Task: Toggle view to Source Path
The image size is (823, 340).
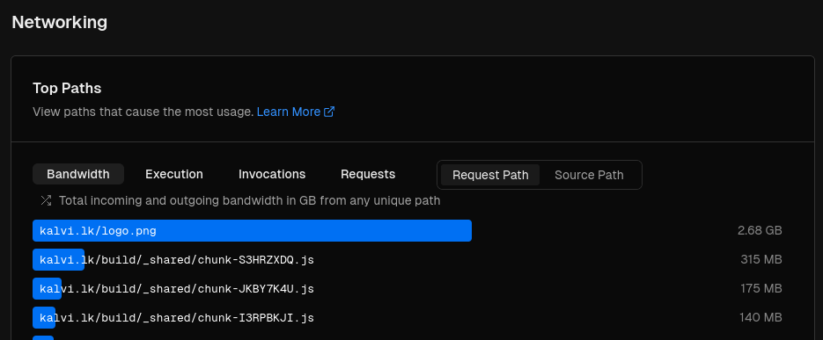Action: 589,175
